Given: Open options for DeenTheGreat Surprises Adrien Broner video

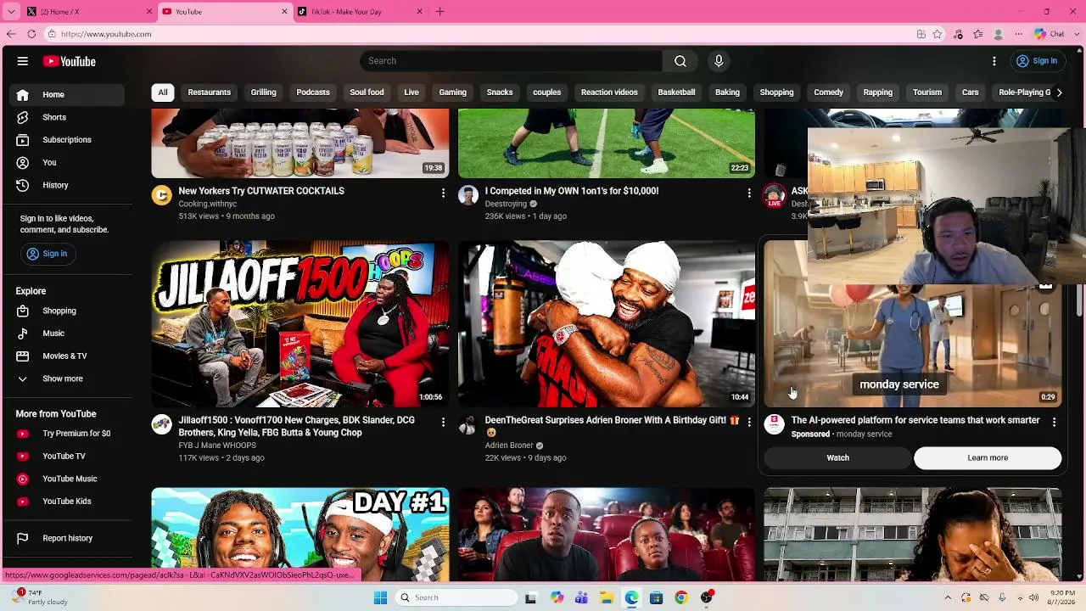Looking at the screenshot, I should click(x=749, y=422).
